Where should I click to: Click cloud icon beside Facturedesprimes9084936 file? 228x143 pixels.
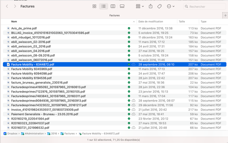coord(133,101)
